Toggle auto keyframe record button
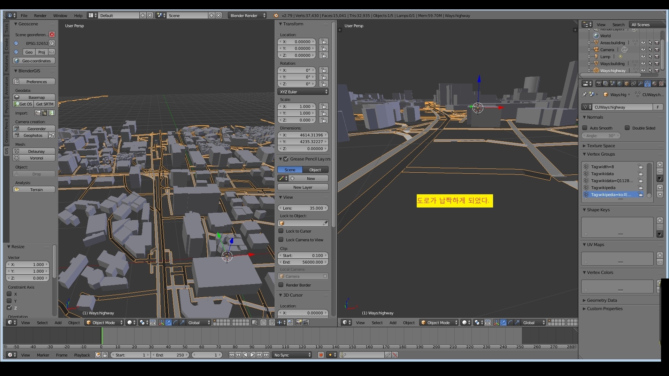Image resolution: width=669 pixels, height=376 pixels. (x=321, y=355)
